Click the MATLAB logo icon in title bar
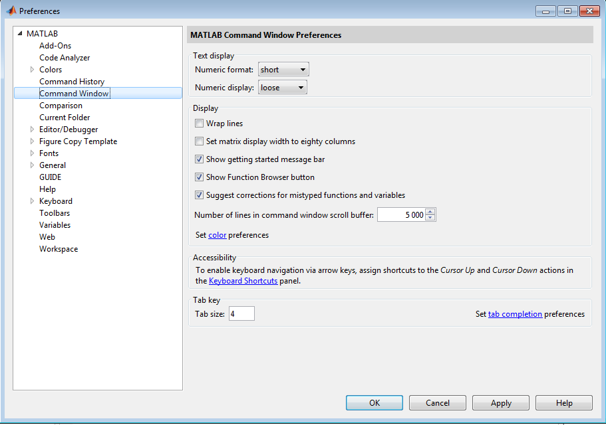The width and height of the screenshot is (606, 425). point(11,11)
